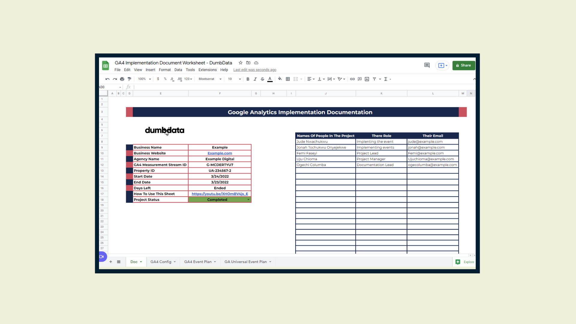Click the undo icon in toolbar

(x=107, y=79)
